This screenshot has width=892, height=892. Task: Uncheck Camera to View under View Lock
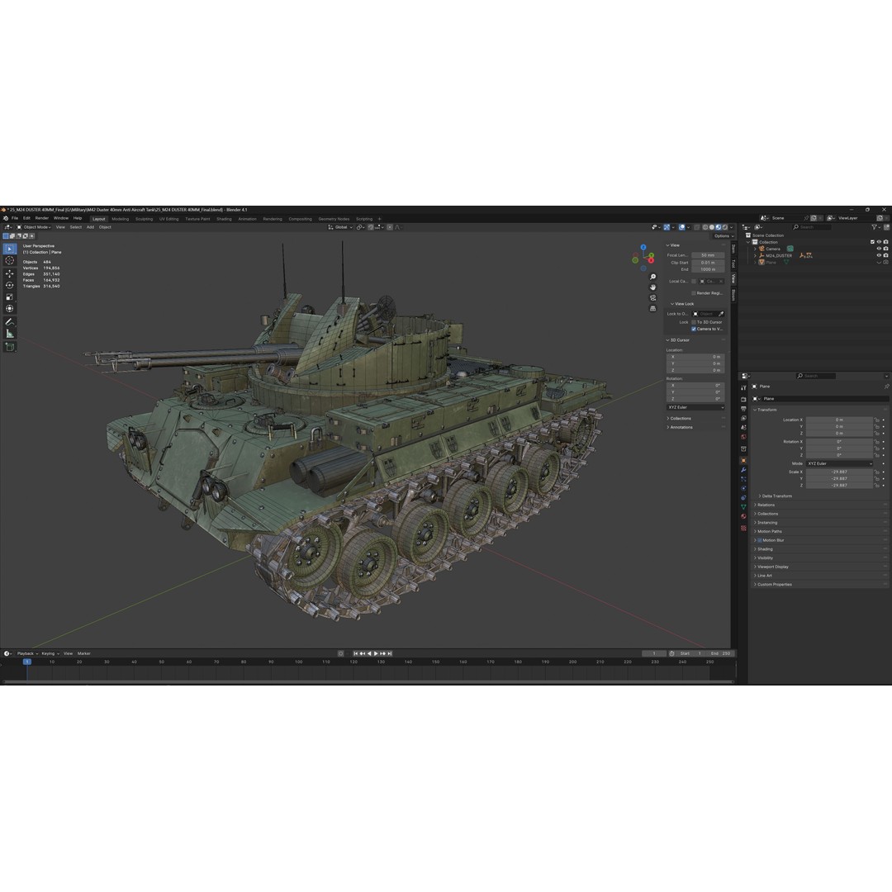click(x=693, y=329)
